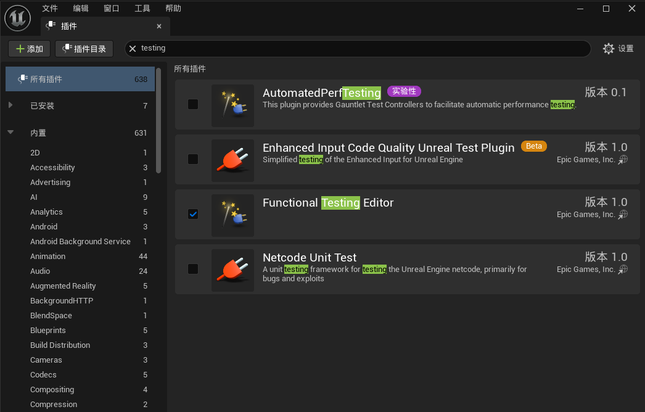This screenshot has width=645, height=412.
Task: Click the settings gear icon
Action: pyautogui.click(x=609, y=49)
